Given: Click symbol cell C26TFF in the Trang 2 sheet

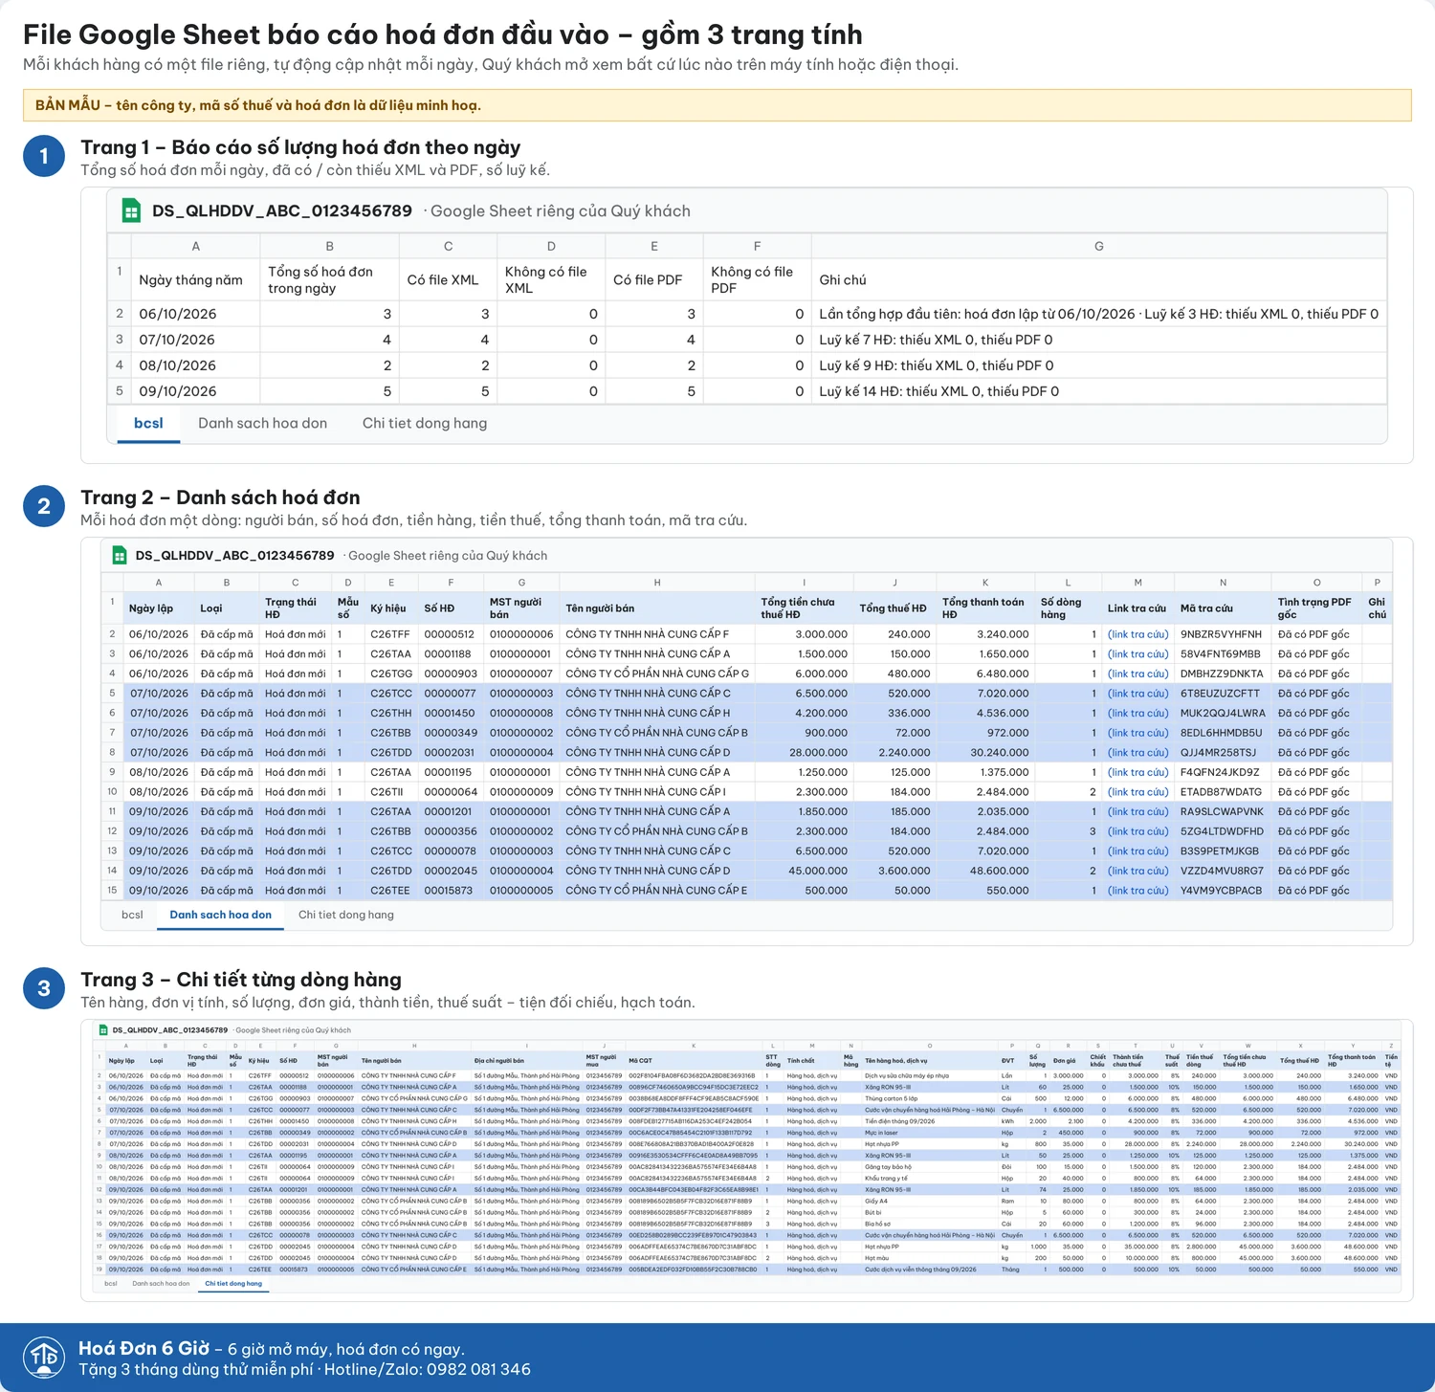Looking at the screenshot, I should 390,634.
